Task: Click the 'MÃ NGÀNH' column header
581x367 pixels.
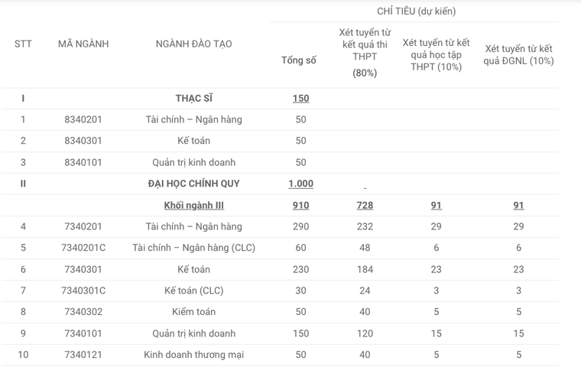Action: (x=83, y=44)
